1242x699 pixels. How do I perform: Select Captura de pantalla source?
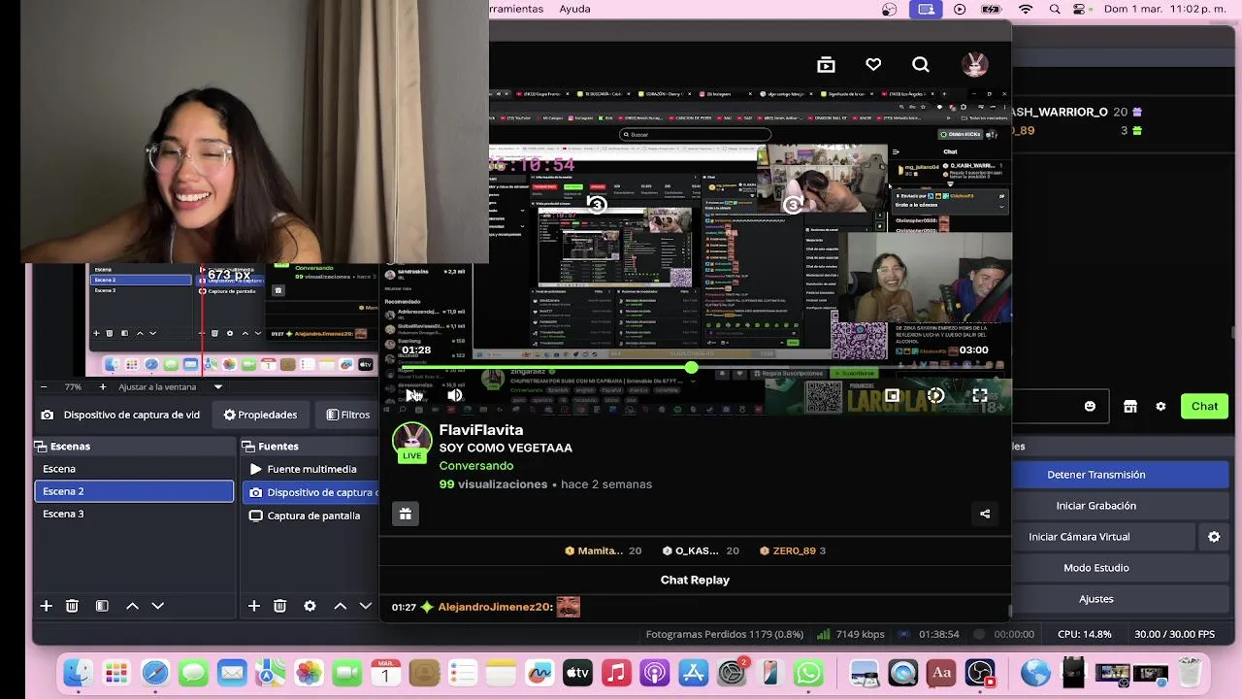310,516
